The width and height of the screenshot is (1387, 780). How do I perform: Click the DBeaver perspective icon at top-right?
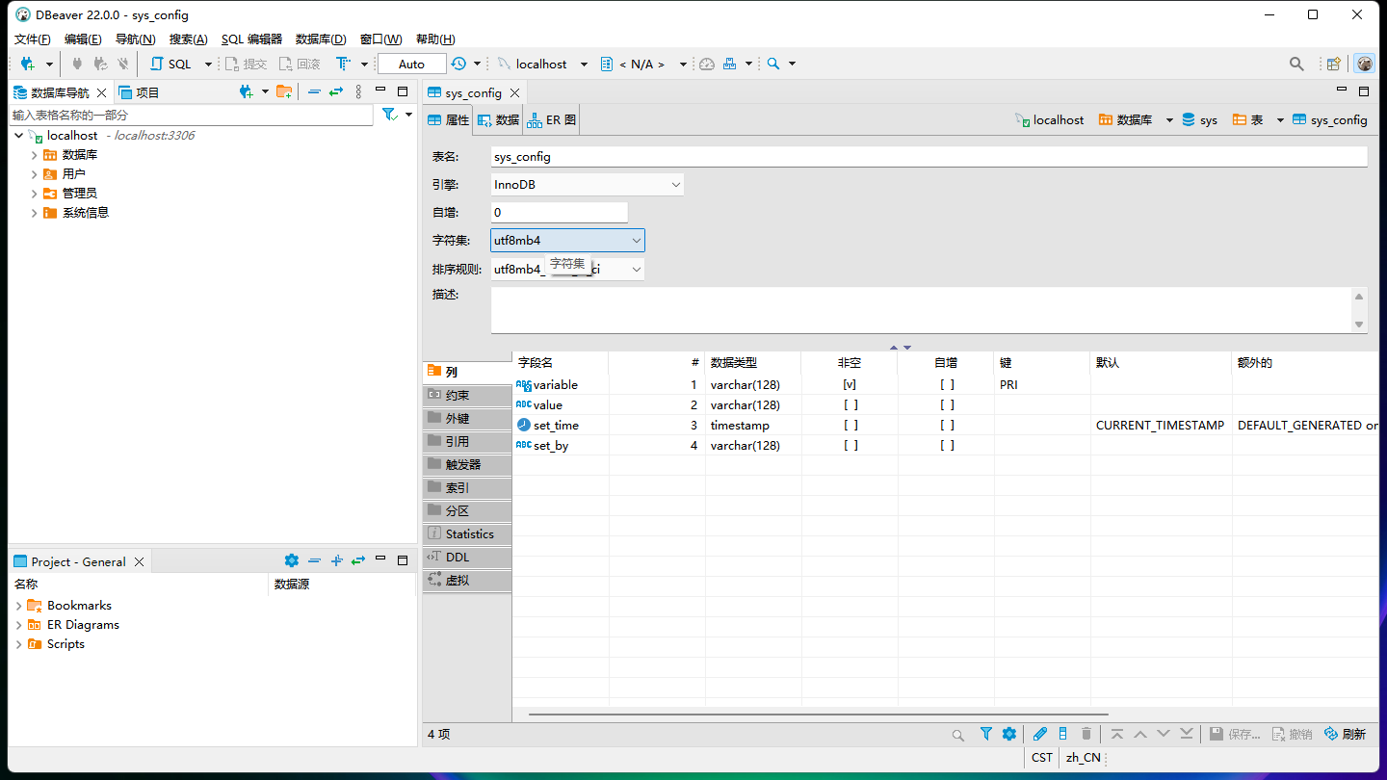coord(1365,64)
